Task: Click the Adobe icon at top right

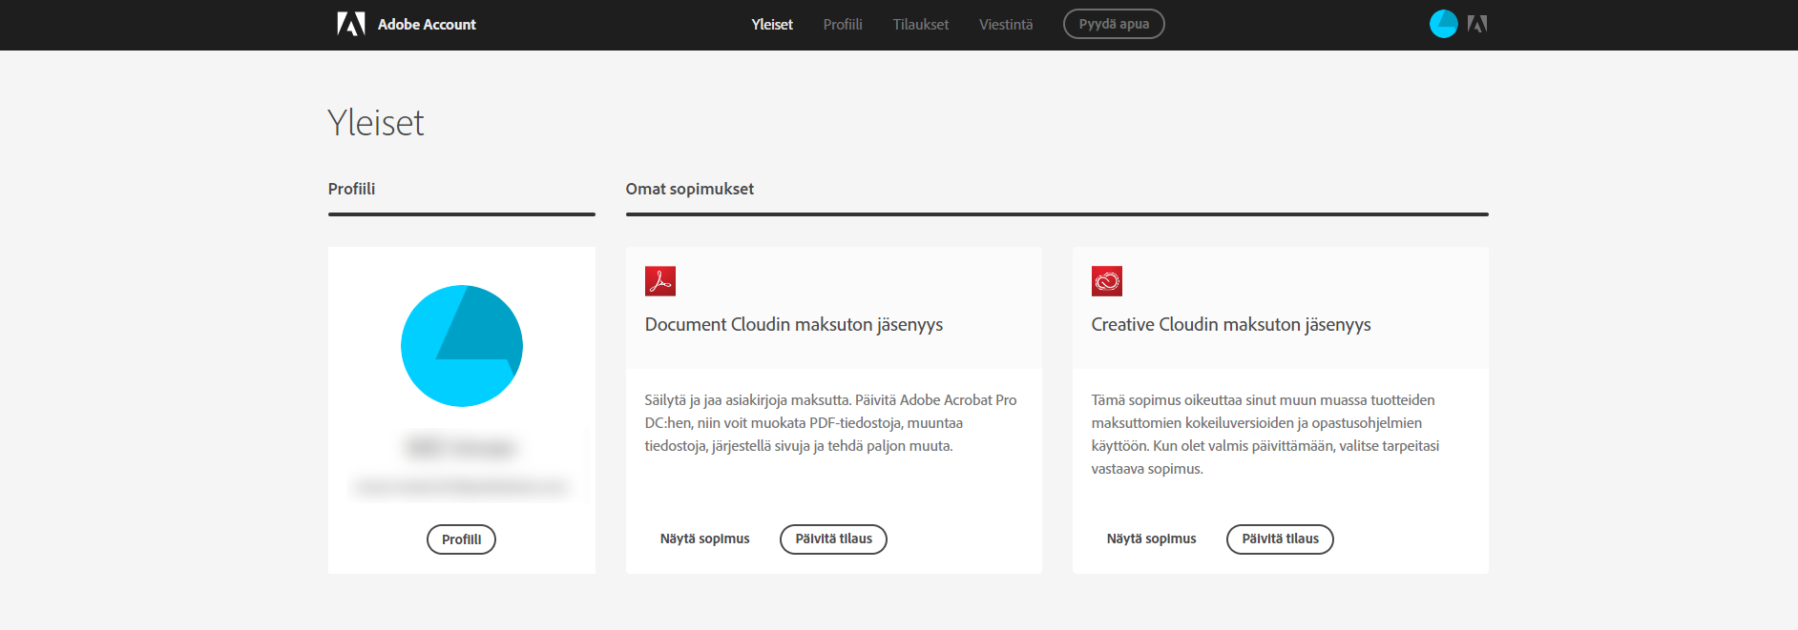Action: coord(1477,24)
